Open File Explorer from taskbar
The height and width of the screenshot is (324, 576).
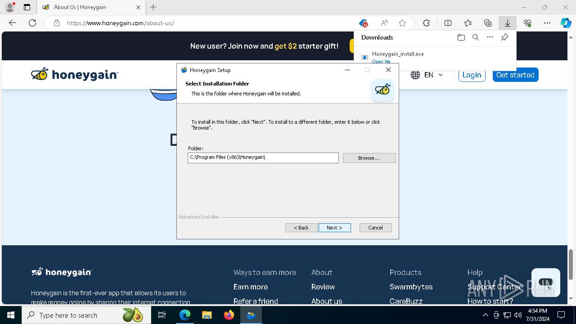(207, 315)
